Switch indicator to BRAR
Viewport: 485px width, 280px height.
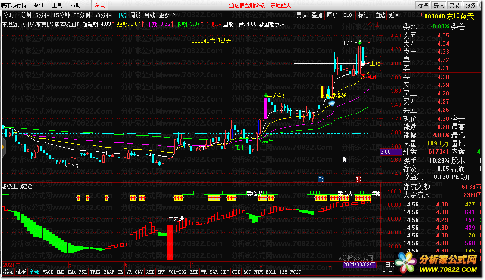click(109, 272)
